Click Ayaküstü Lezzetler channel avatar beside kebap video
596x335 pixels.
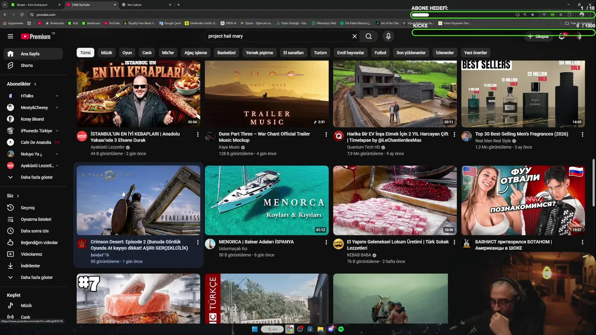pyautogui.click(x=82, y=136)
